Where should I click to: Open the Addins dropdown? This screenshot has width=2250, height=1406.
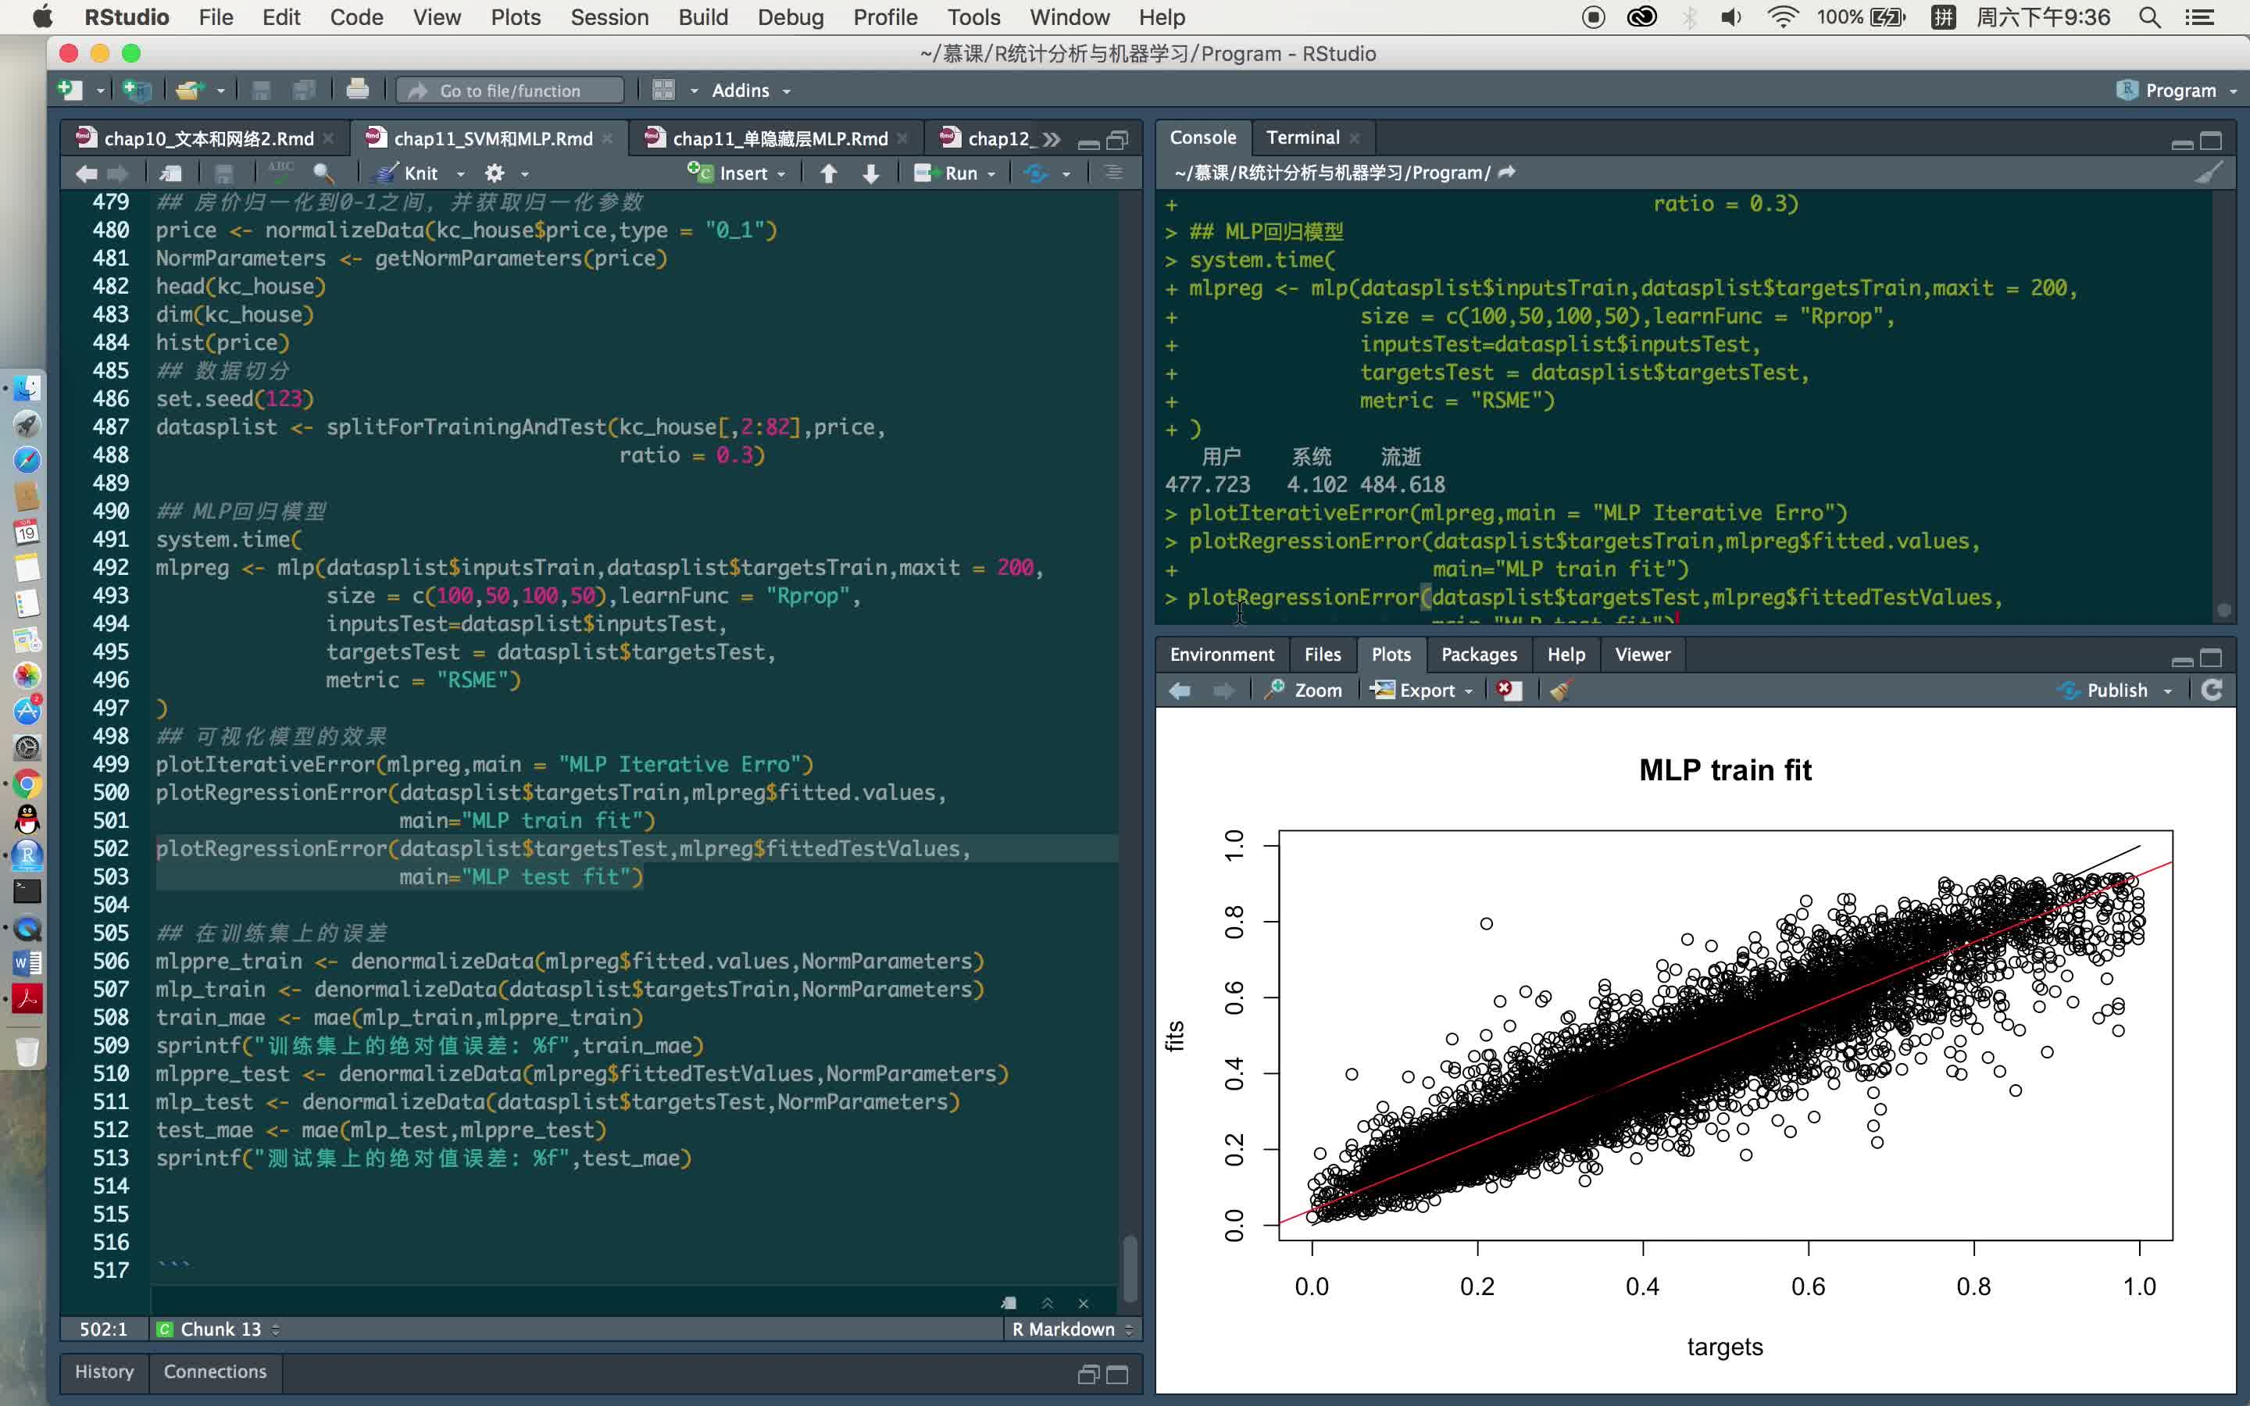(x=752, y=90)
